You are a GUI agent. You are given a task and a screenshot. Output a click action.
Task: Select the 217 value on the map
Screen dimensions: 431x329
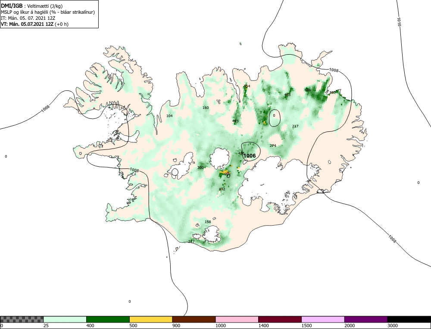[x=295, y=126]
